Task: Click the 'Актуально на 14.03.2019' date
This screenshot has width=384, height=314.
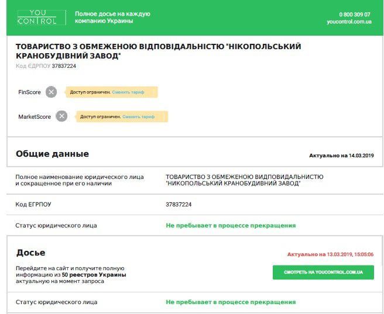Action: [x=341, y=156]
